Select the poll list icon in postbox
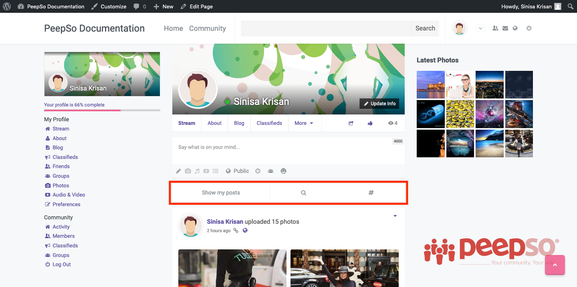The height and width of the screenshot is (287, 577). (x=216, y=171)
